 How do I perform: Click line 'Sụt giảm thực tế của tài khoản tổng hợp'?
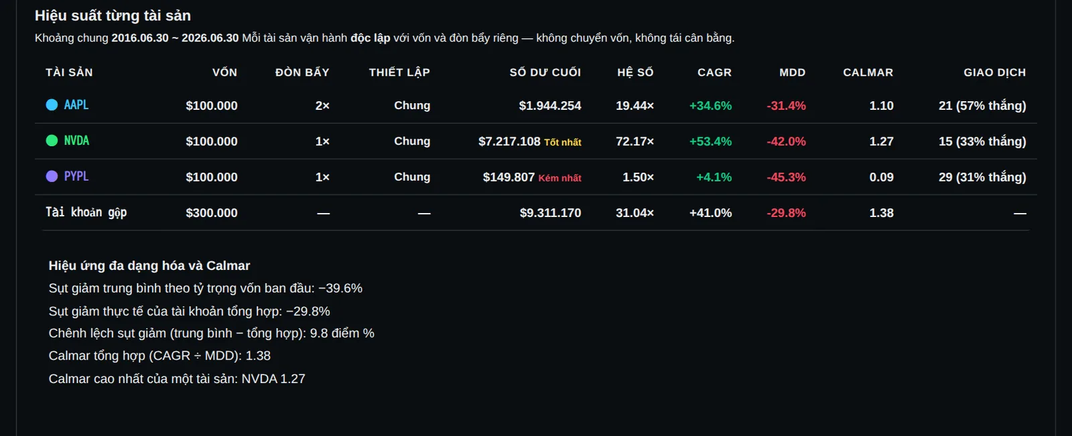[x=190, y=311]
